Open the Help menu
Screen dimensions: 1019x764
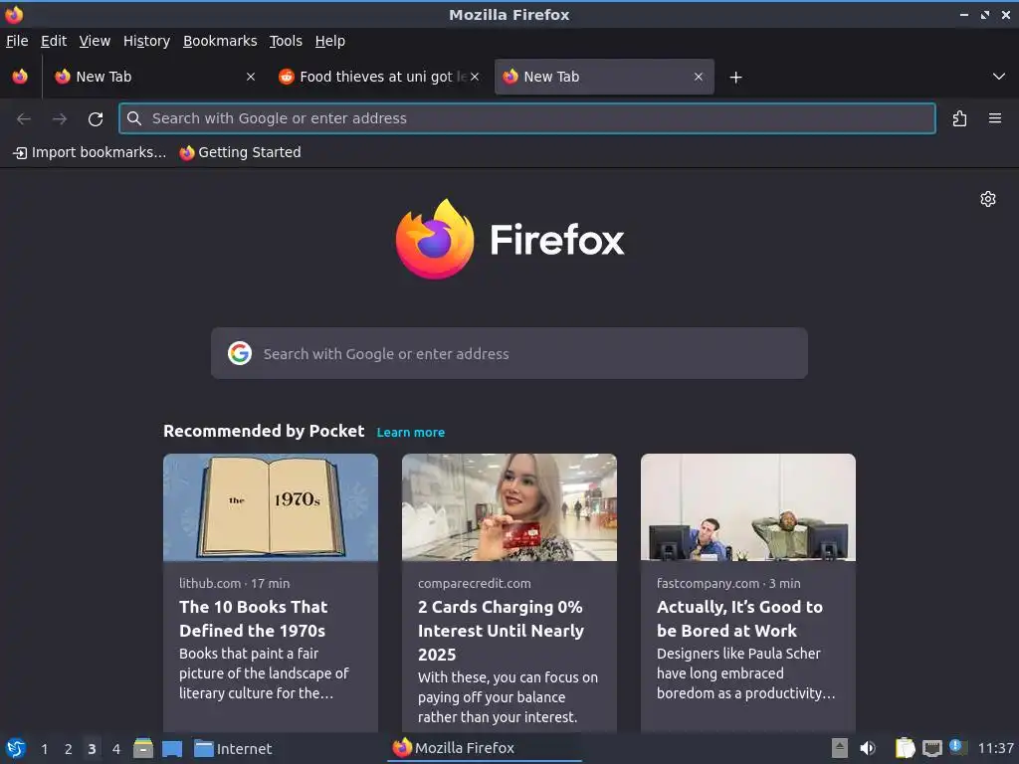pyautogui.click(x=330, y=41)
